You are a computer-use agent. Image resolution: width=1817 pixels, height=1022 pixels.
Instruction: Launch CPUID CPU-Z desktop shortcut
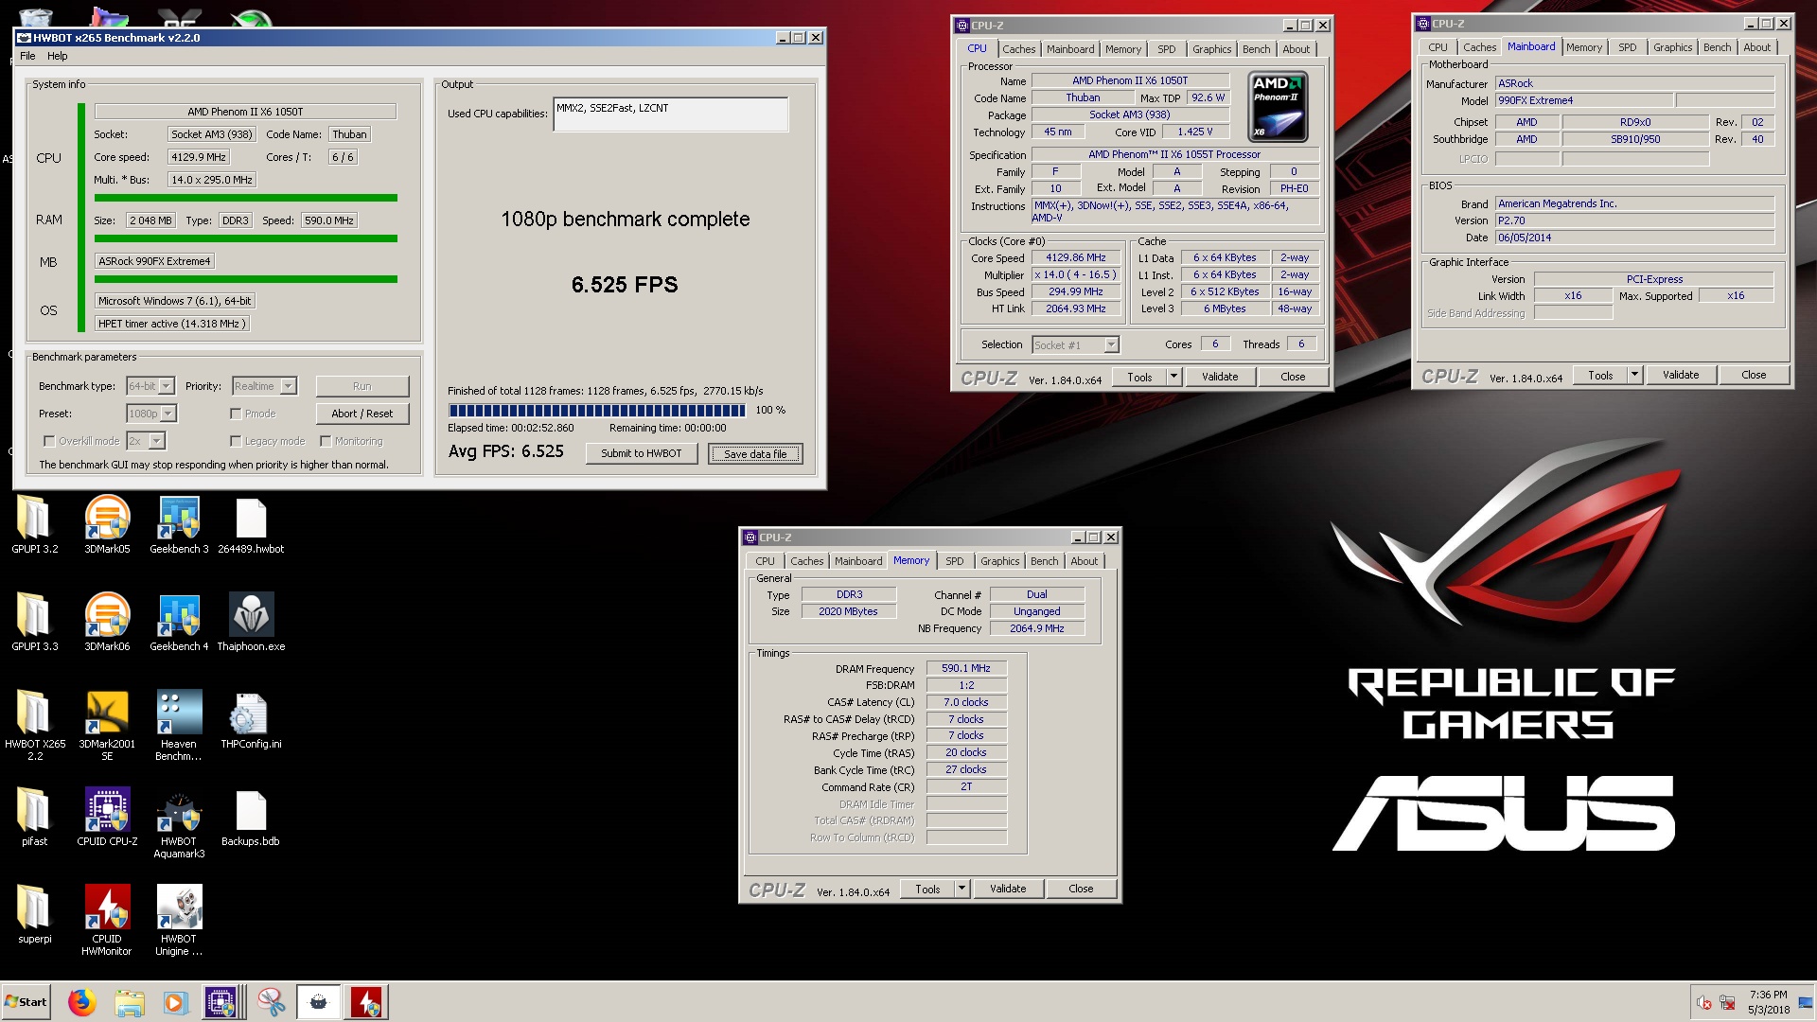[107, 816]
